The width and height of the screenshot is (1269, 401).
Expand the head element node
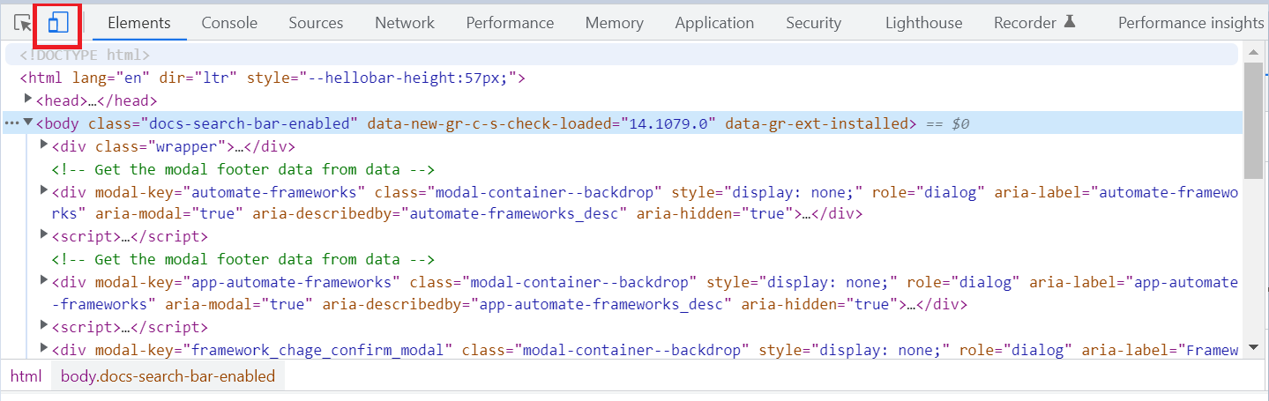[x=28, y=100]
